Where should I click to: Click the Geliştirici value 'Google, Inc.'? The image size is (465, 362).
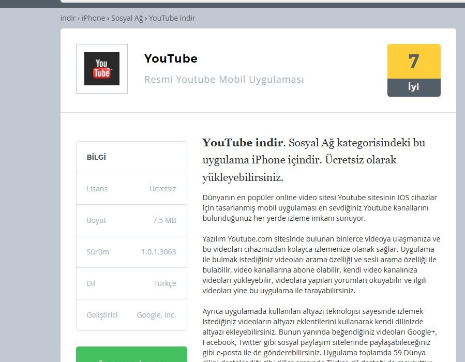pyautogui.click(x=156, y=315)
